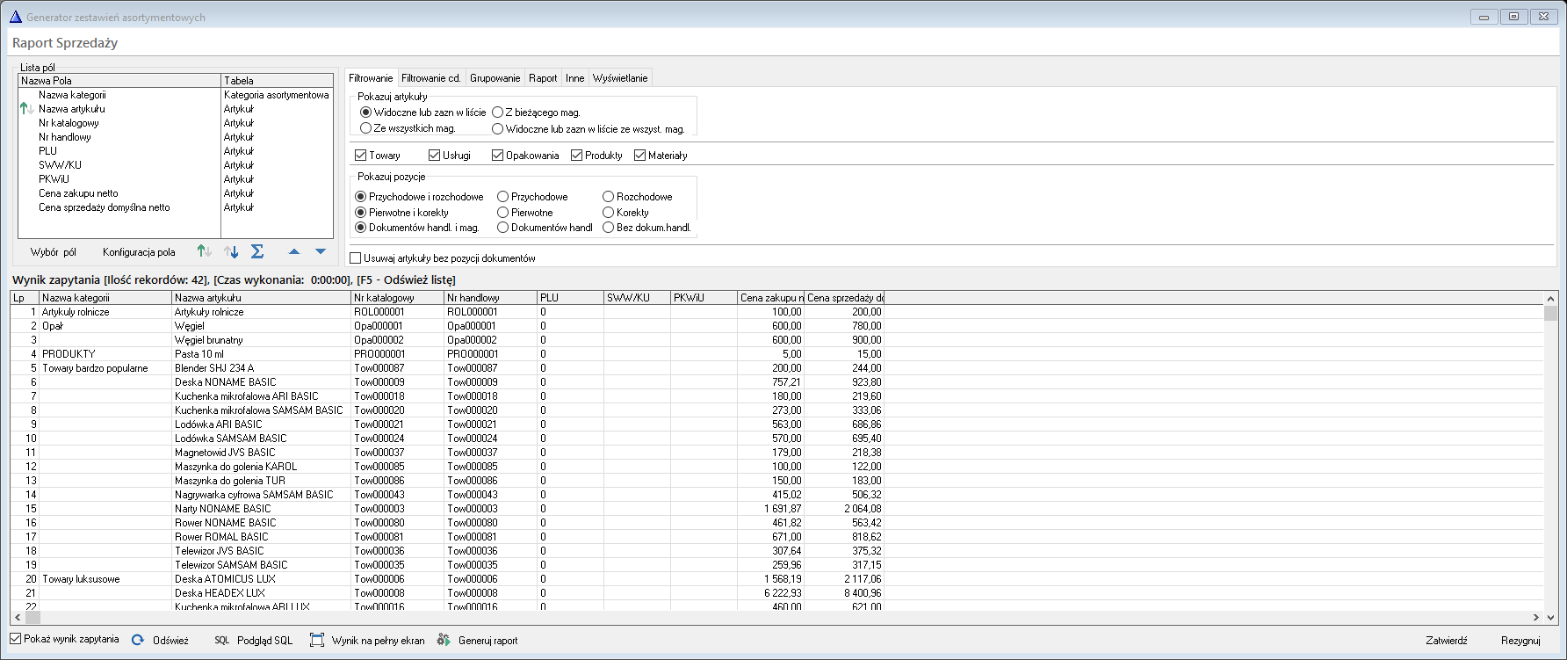Select Cena sprzedaży domyślna netto in Lista pól
Viewport: 1567px width, 660px height.
point(176,207)
